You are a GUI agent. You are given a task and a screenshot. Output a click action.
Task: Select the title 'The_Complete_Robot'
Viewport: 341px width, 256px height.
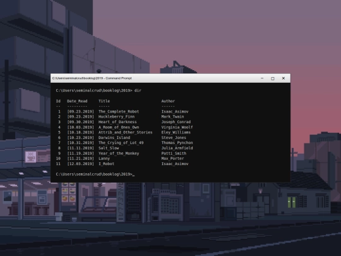(x=119, y=111)
